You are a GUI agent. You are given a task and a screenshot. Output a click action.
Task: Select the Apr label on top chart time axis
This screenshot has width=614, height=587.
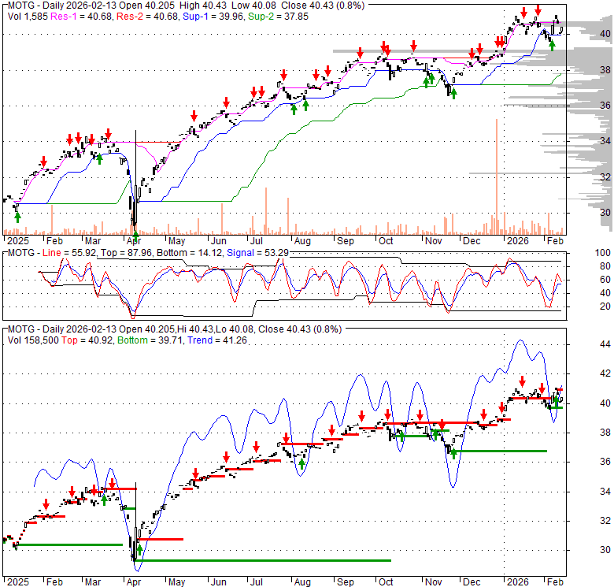click(x=137, y=240)
